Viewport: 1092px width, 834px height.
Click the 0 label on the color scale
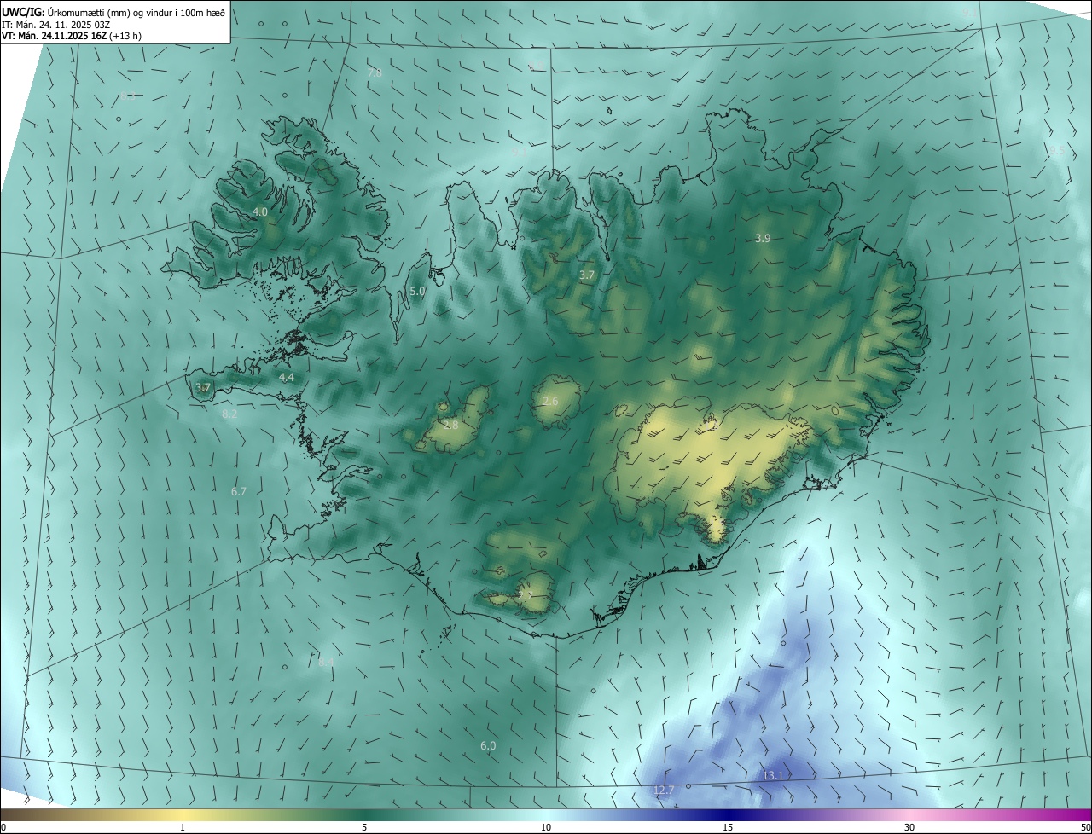pyautogui.click(x=3, y=827)
